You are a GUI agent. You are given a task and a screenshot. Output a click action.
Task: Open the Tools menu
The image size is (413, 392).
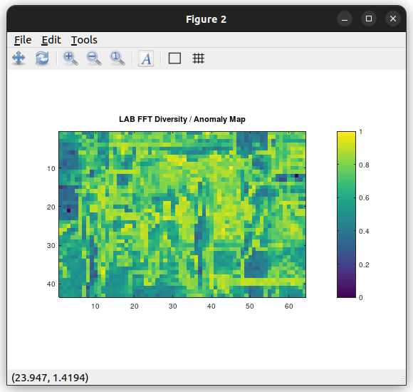click(84, 40)
